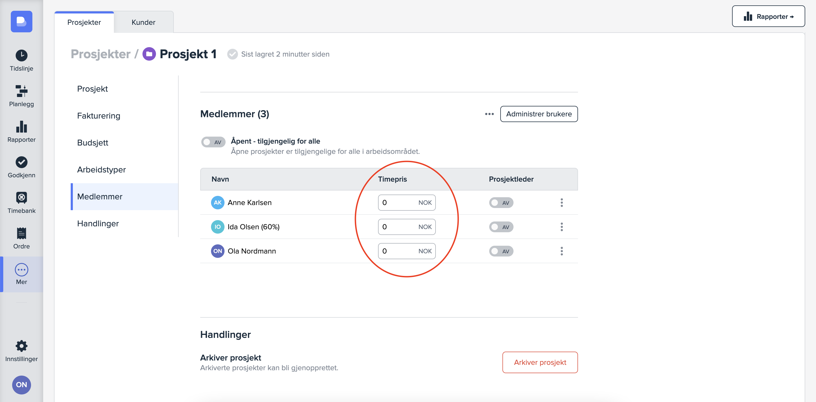
Task: Open Innstillinger gear icon
Action: click(21, 351)
